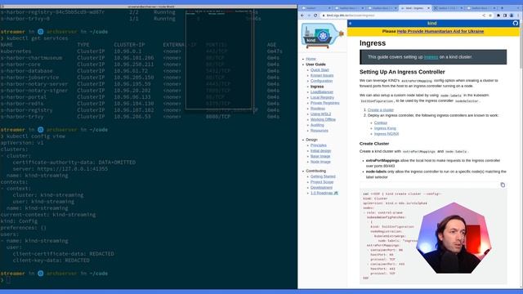Close the fifth browser tab

coord(462,8)
